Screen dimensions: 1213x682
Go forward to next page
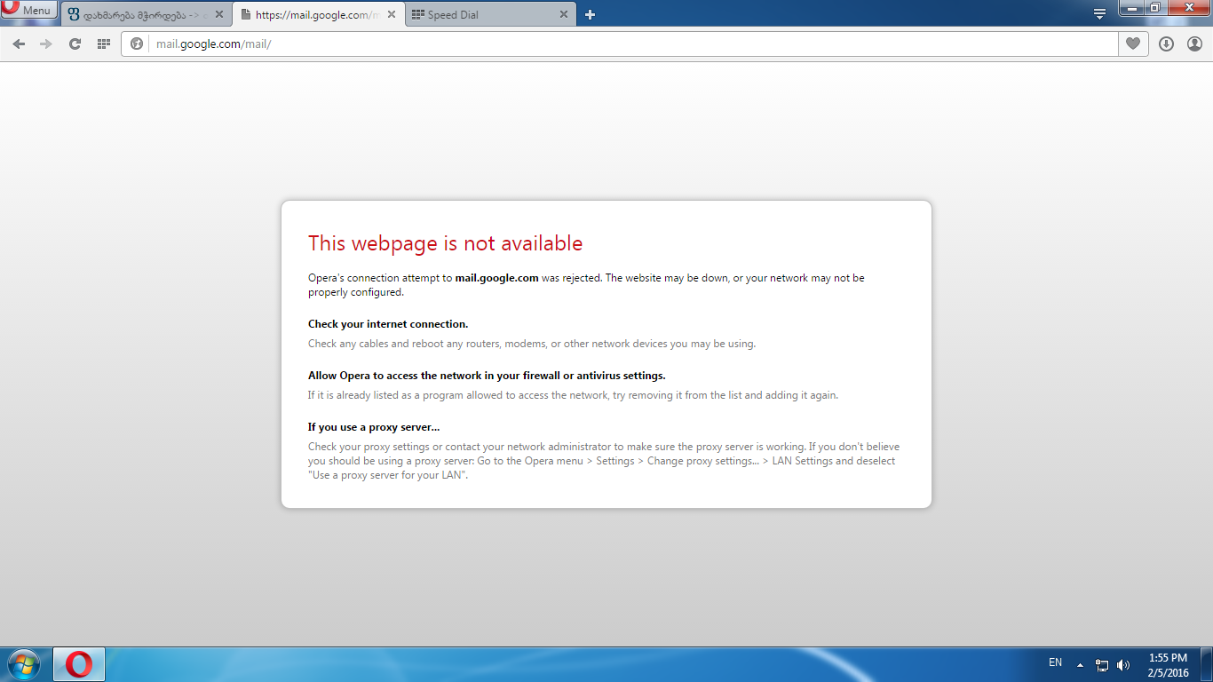tap(46, 44)
